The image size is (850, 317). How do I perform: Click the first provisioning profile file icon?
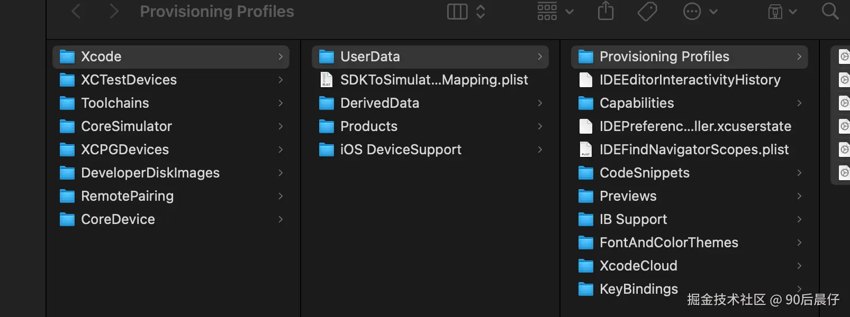coord(844,57)
